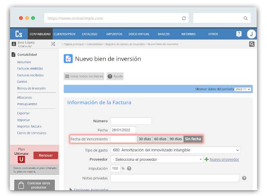Open Gastos in the sidebar
Image resolution: width=267 pixels, height=196 pixels.
22,82
